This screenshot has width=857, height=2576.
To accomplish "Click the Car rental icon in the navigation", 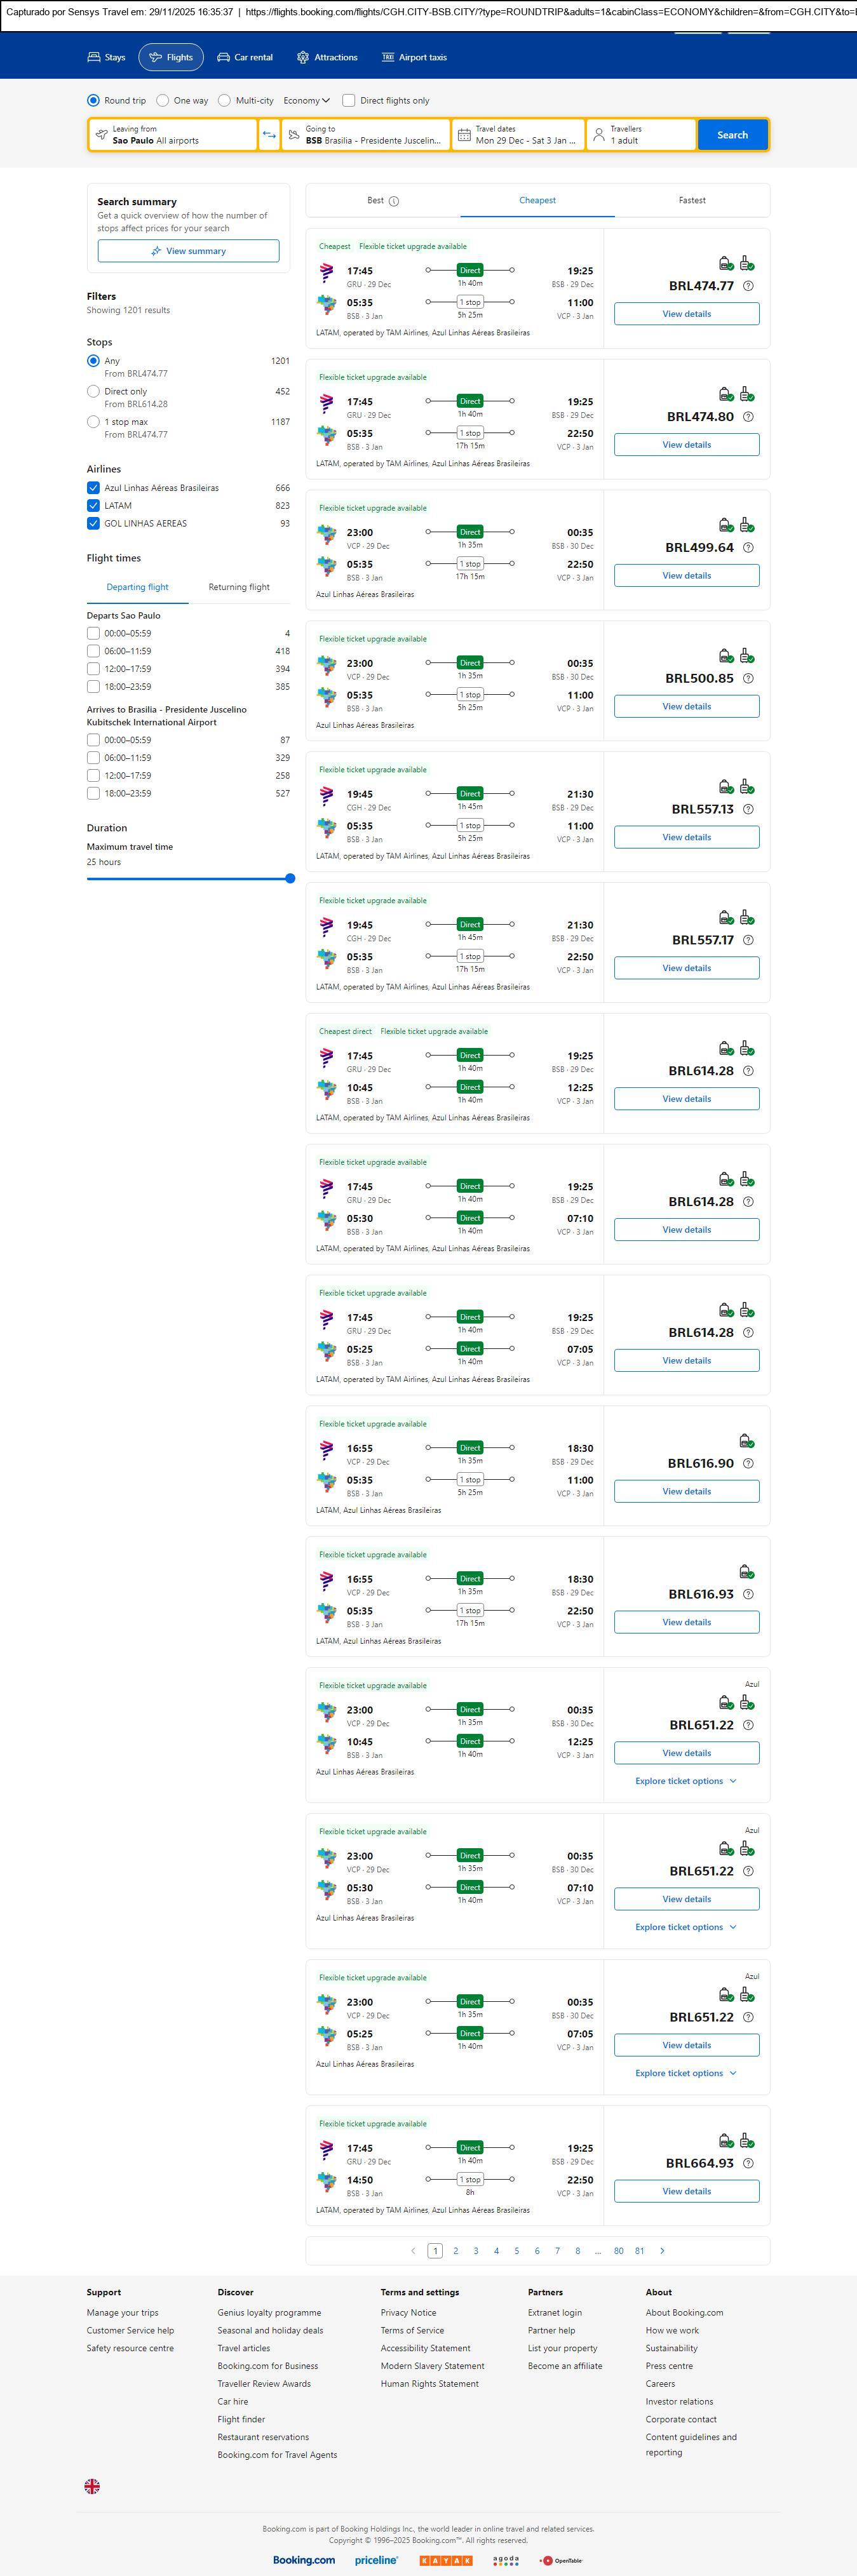I will click(224, 57).
